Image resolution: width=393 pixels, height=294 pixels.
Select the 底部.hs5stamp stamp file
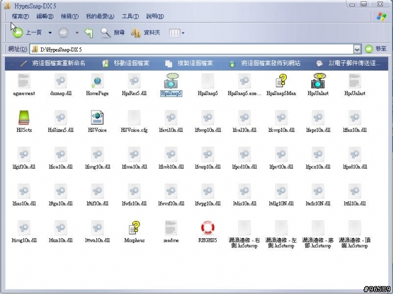pos(318,234)
